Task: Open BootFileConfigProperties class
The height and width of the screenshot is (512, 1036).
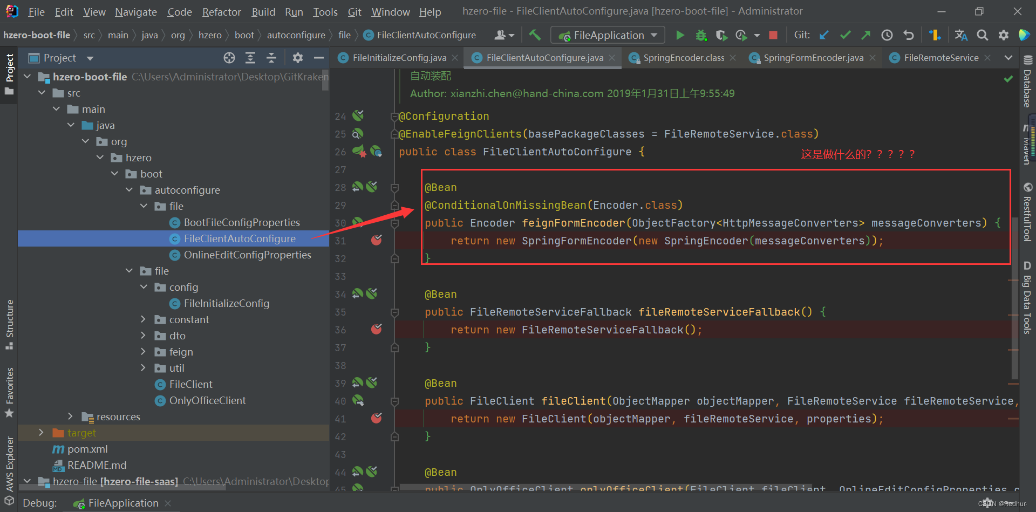Action: point(242,222)
